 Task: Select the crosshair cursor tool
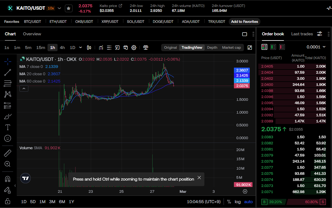pos(8,62)
